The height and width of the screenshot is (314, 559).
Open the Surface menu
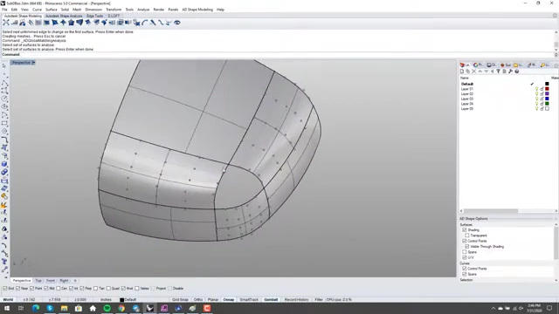[x=51, y=10]
